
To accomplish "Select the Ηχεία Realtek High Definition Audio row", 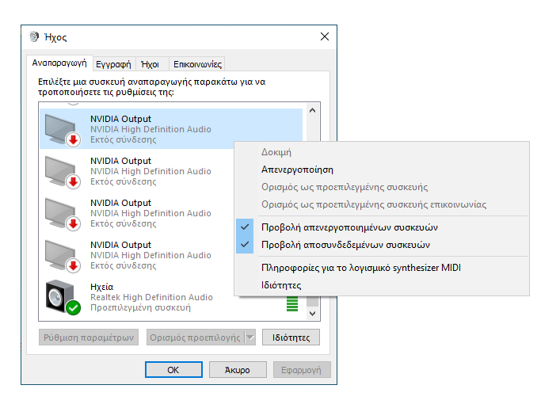I will [x=171, y=296].
